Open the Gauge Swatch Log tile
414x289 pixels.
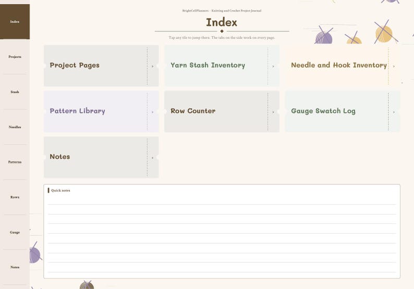point(343,111)
